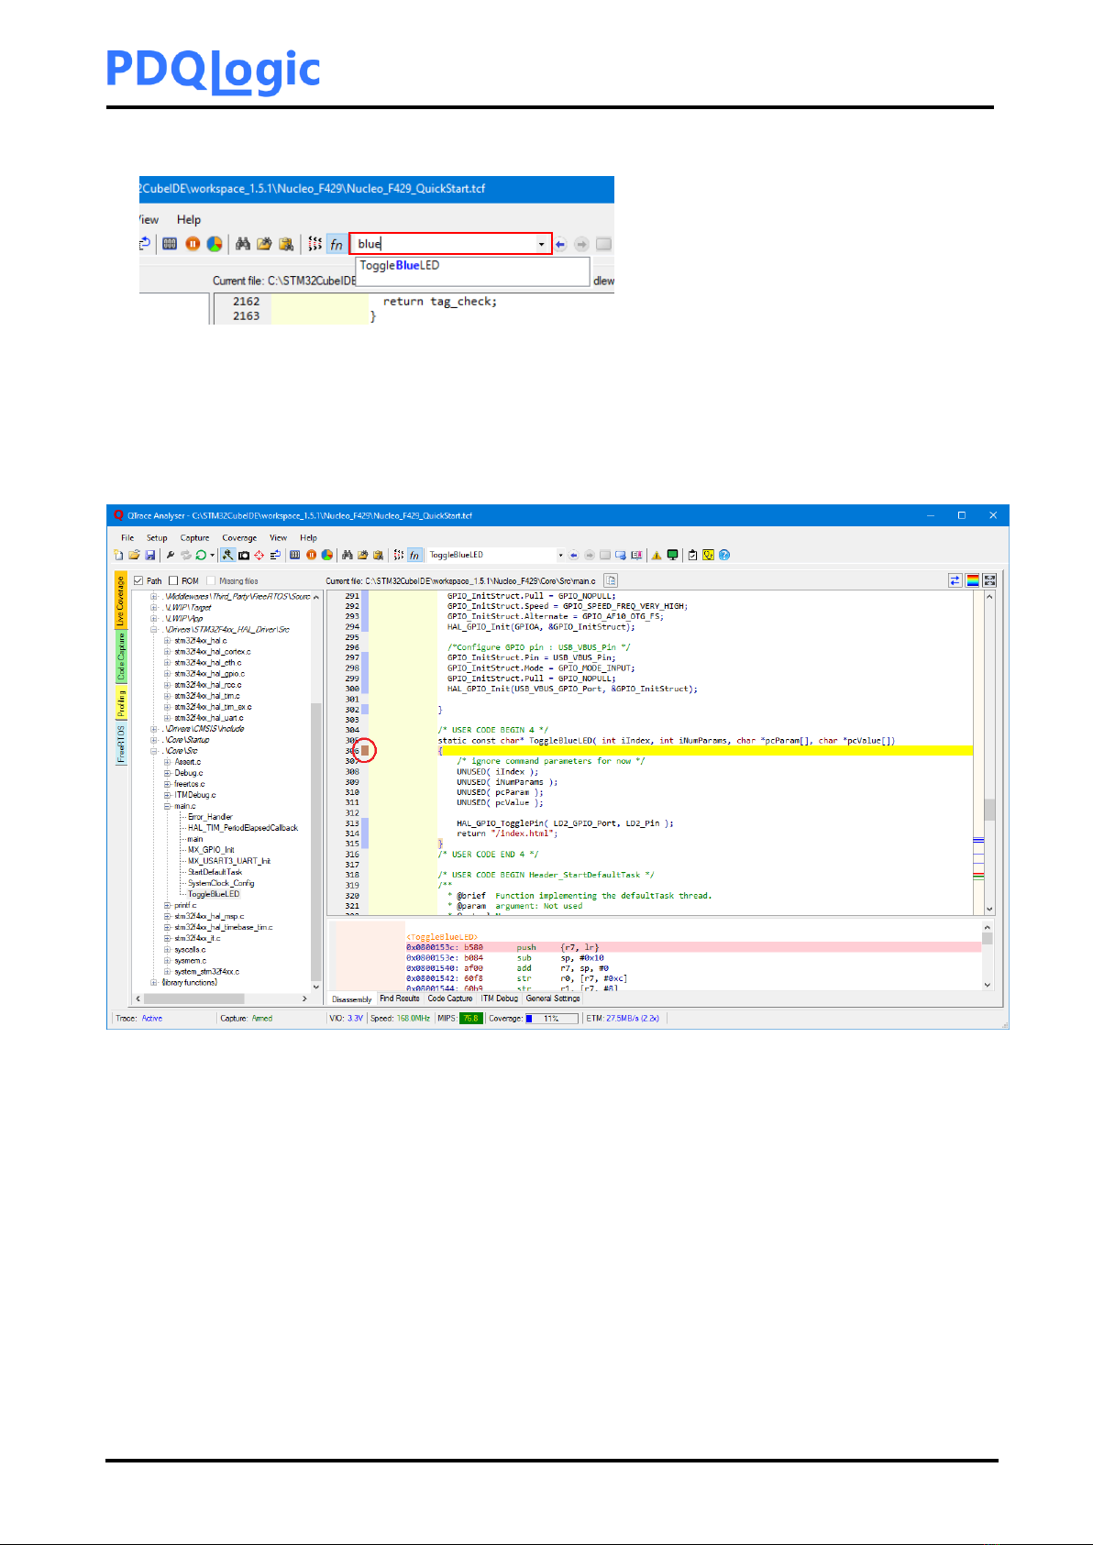
Task: Collapse the main.c tree node
Action: [x=168, y=806]
